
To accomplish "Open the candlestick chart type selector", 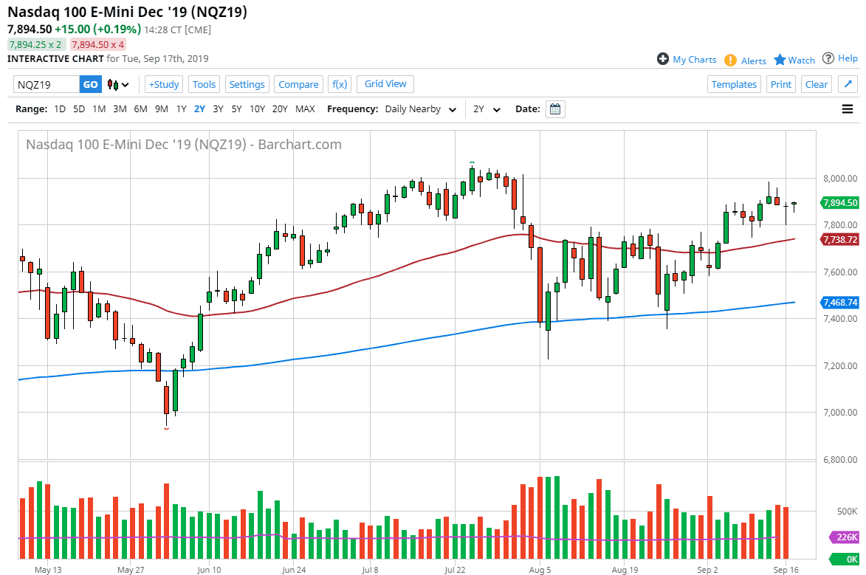I will (x=117, y=84).
